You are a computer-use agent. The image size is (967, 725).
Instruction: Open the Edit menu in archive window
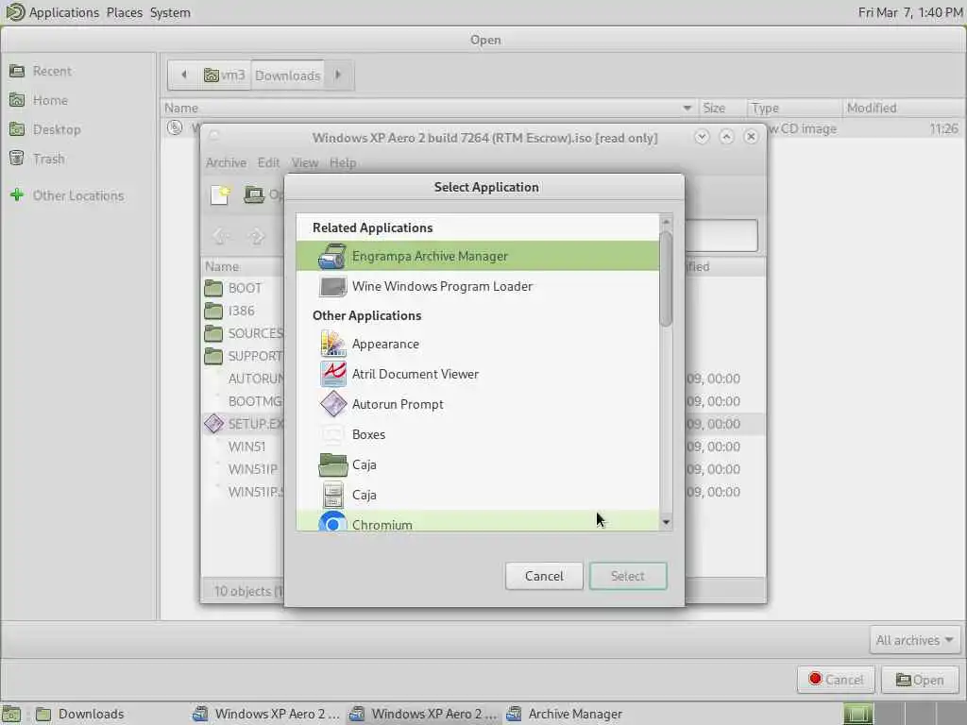269,162
